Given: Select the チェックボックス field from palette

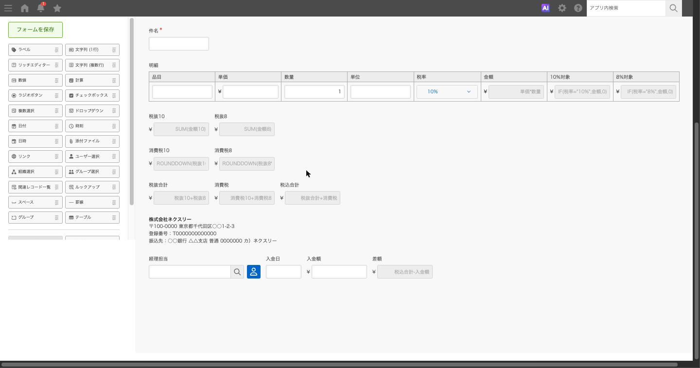Looking at the screenshot, I should [x=92, y=95].
